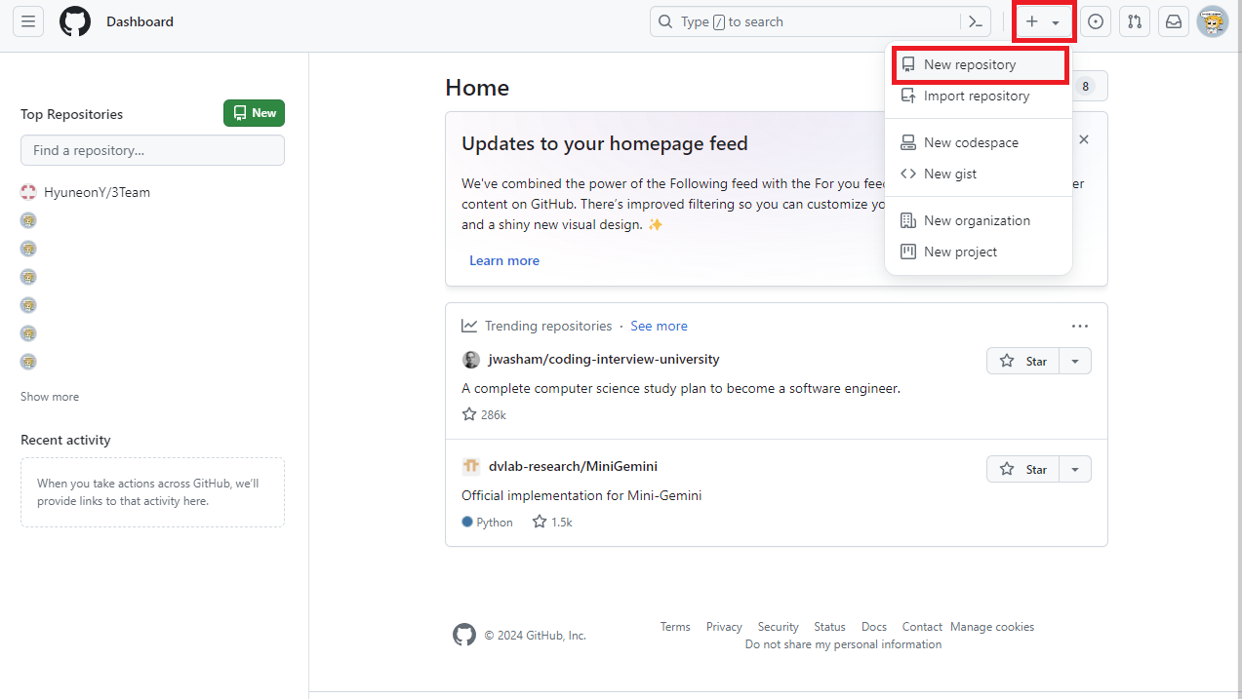Click the Dashboard title in header

coord(140,21)
